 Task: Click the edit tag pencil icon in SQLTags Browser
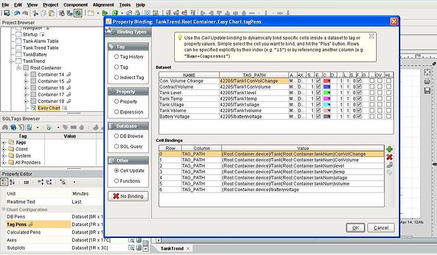(21, 128)
